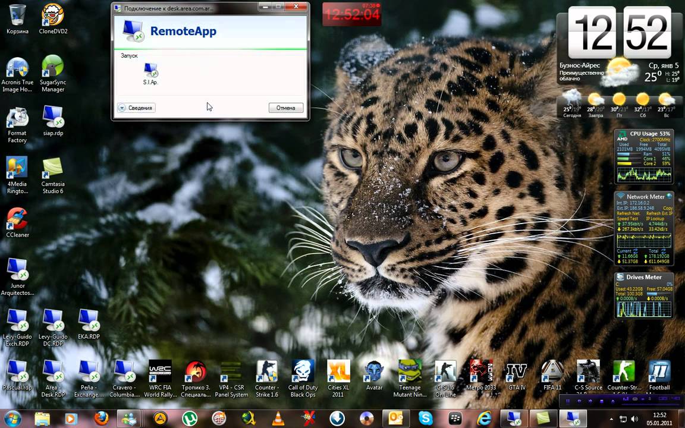Select Завтра forecast in weather gadget
This screenshot has width=685, height=428.
595,106
